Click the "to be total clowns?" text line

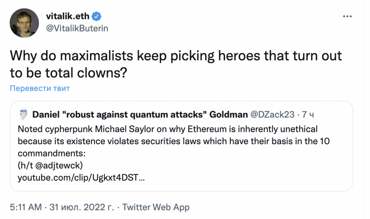tap(68, 73)
